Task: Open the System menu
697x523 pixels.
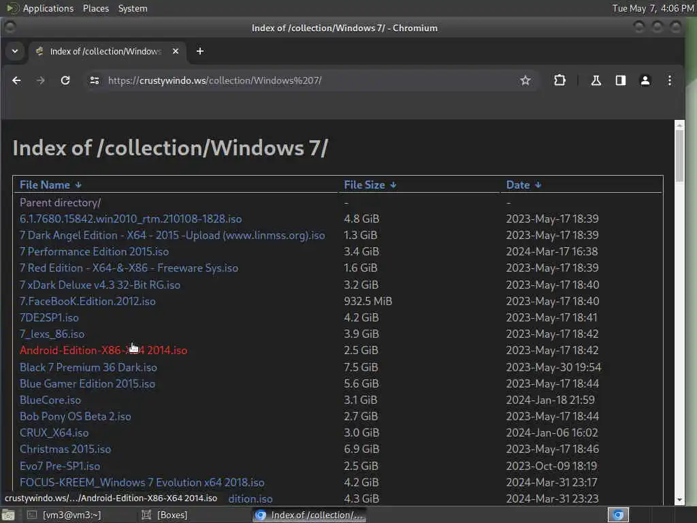Action: pyautogui.click(x=133, y=8)
